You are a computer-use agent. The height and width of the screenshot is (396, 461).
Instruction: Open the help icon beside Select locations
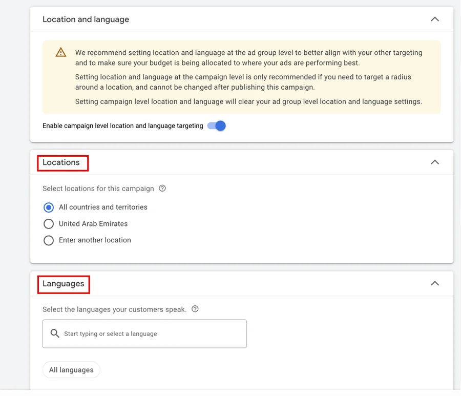coord(162,189)
